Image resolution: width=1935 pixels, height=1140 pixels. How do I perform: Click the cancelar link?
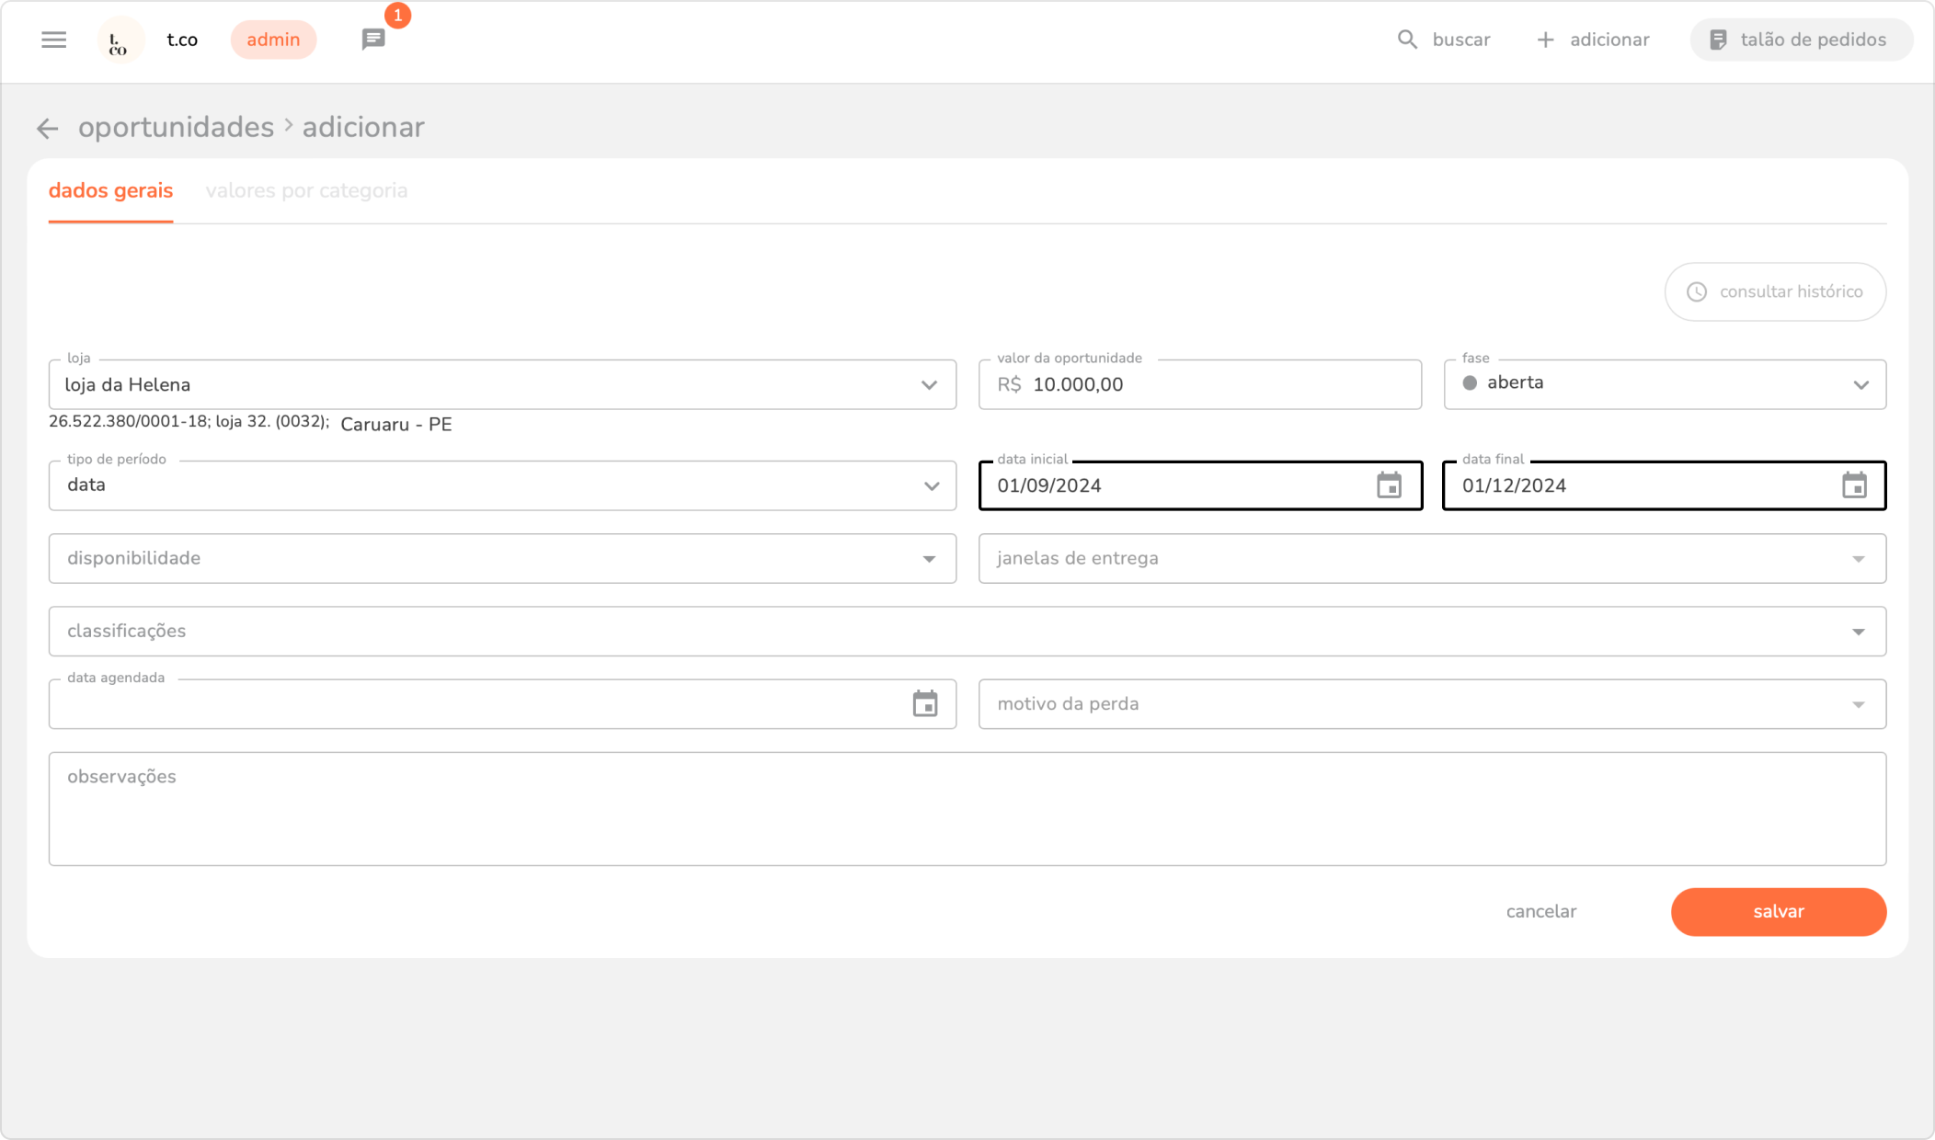click(x=1540, y=912)
